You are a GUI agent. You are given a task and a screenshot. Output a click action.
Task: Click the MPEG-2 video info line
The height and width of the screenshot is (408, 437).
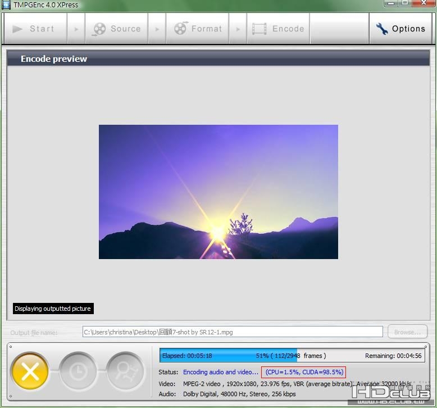tap(297, 384)
